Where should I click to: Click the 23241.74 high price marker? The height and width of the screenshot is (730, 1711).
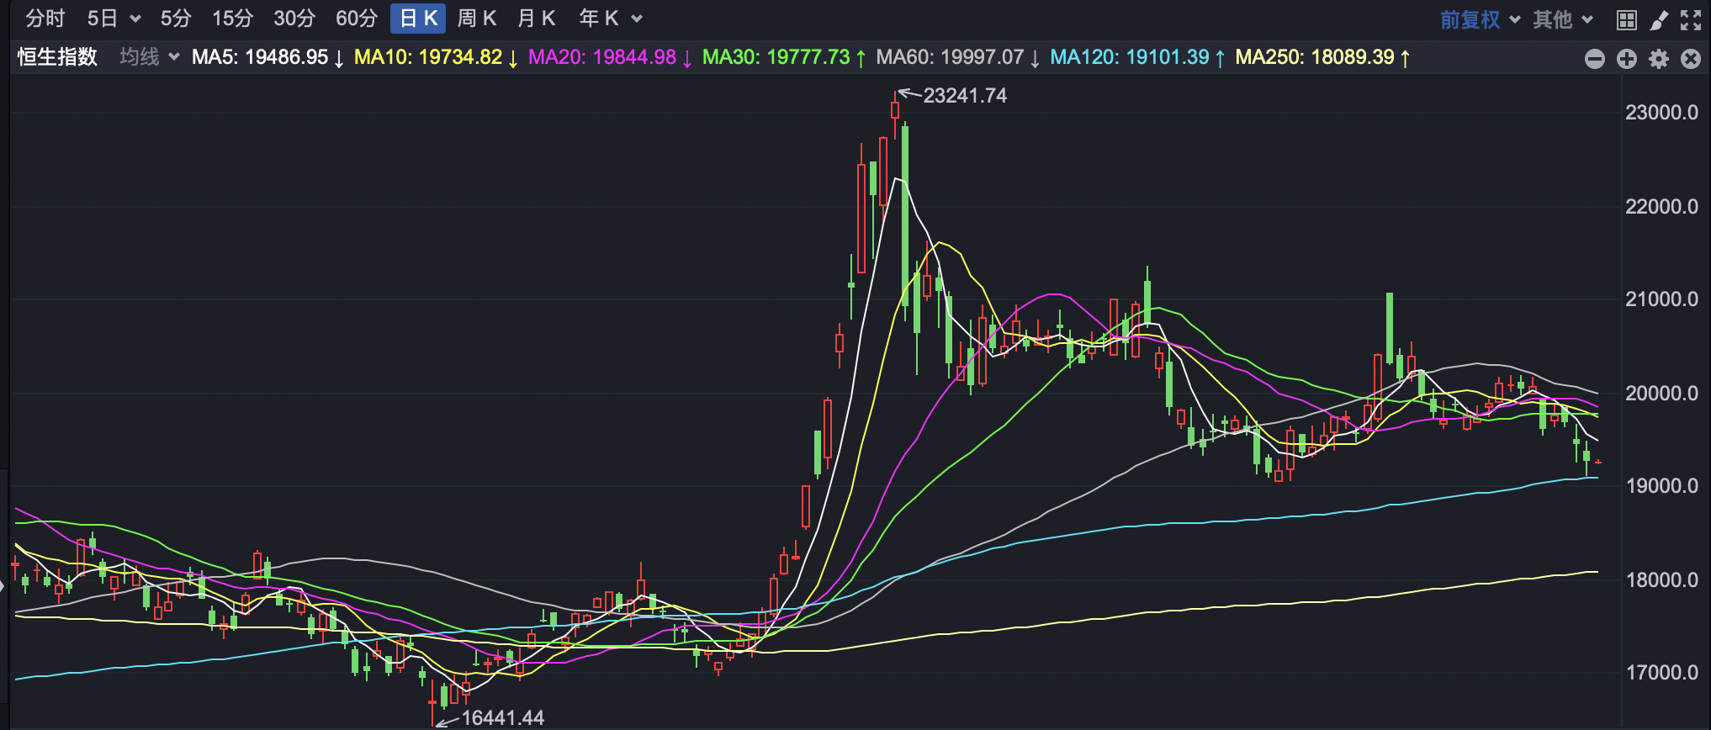[964, 96]
